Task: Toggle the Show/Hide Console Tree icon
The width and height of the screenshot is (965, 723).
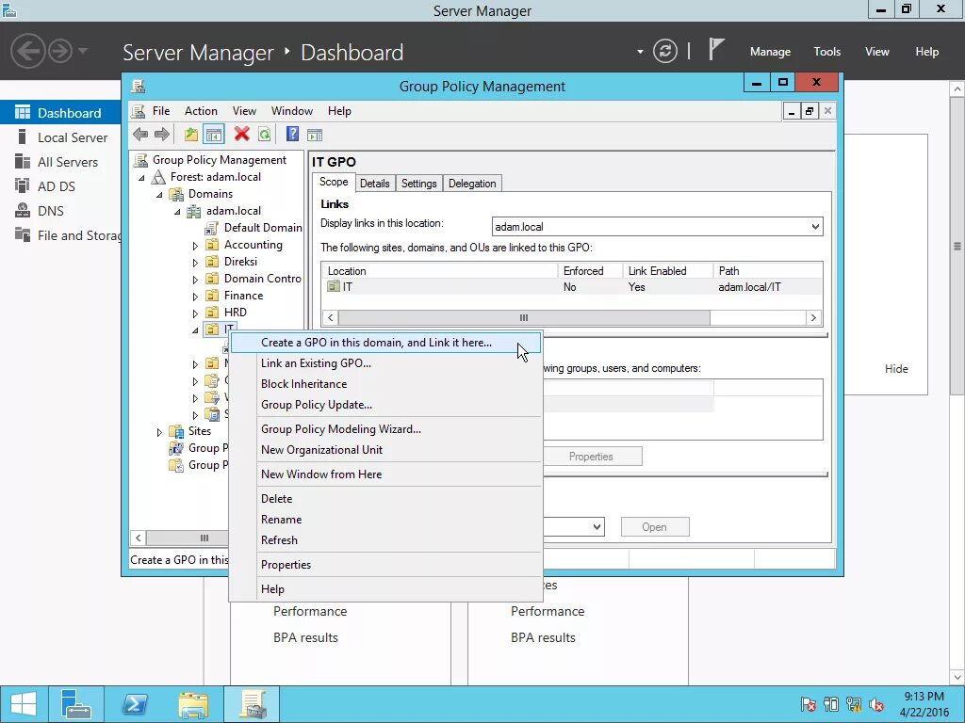Action: click(x=214, y=134)
